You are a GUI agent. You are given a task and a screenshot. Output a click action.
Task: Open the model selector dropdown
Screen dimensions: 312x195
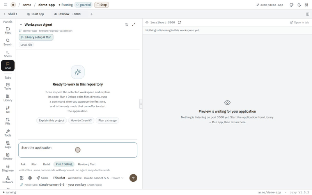pyautogui.click(x=89, y=178)
